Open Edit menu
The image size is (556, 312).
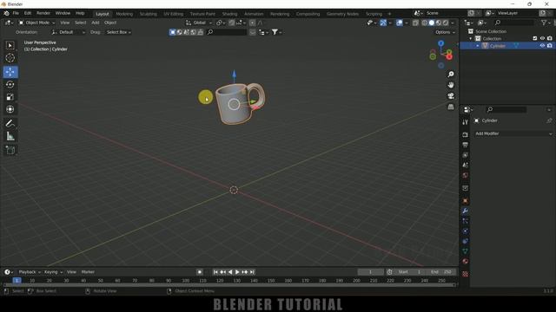(x=28, y=13)
